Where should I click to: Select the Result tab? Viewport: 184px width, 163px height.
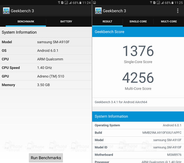pos(107,21)
